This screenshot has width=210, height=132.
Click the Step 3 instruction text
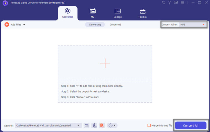click(x=80, y=97)
